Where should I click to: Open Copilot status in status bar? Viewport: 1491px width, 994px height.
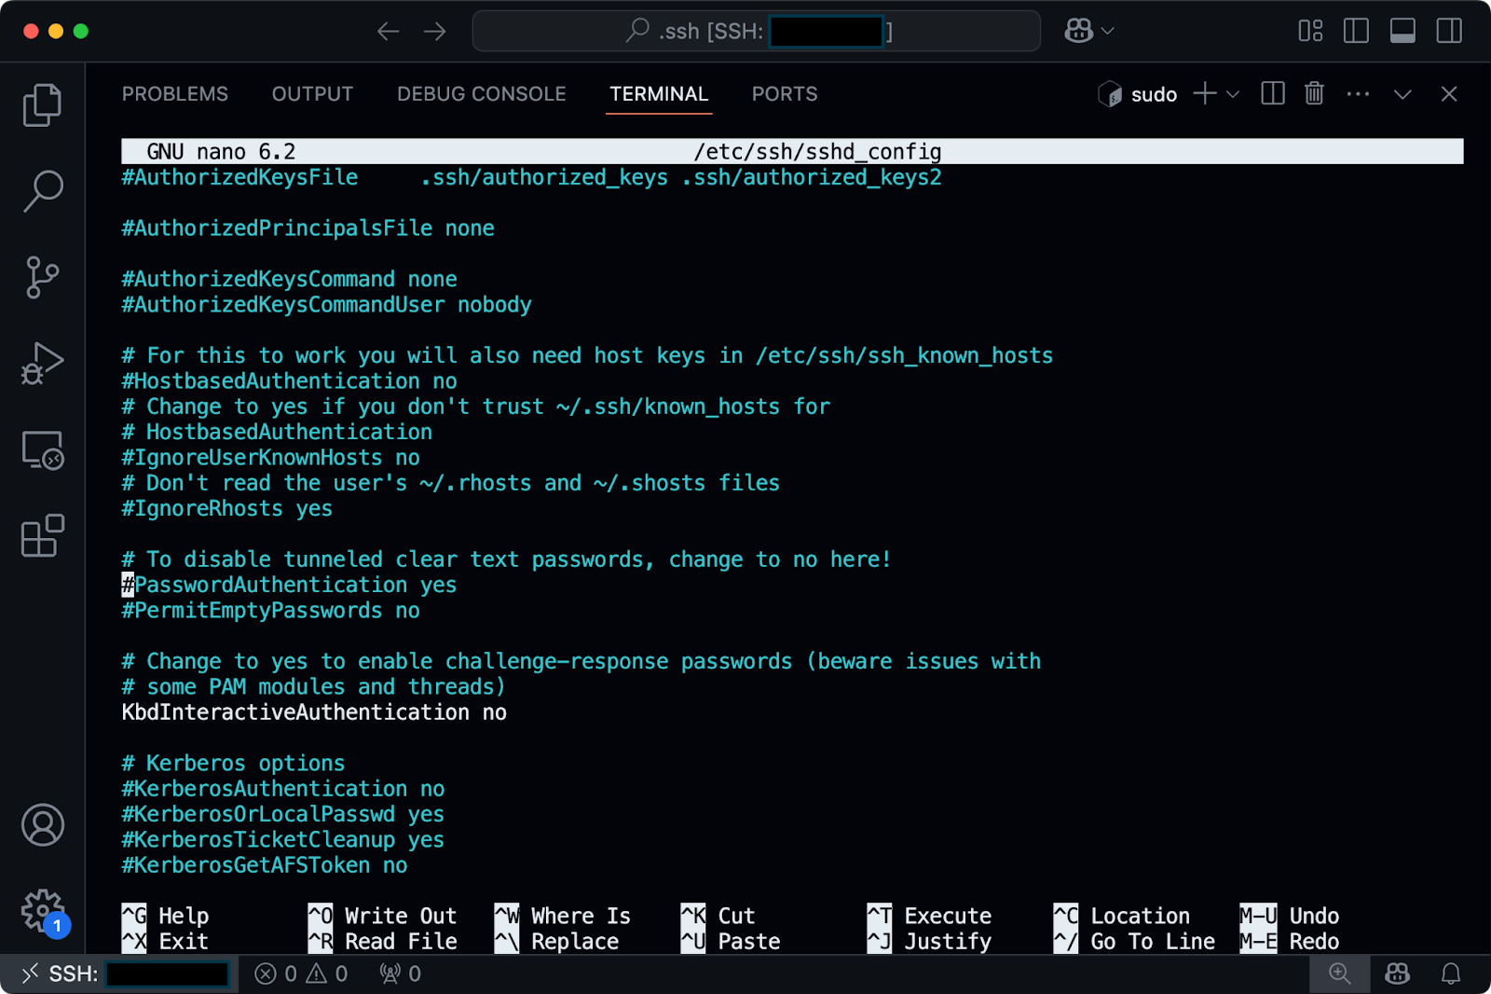[x=1398, y=974]
